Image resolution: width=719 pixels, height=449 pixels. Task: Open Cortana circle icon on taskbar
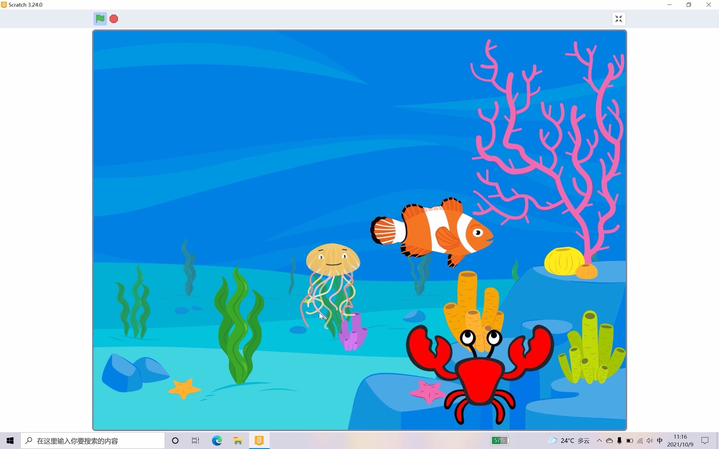(175, 441)
